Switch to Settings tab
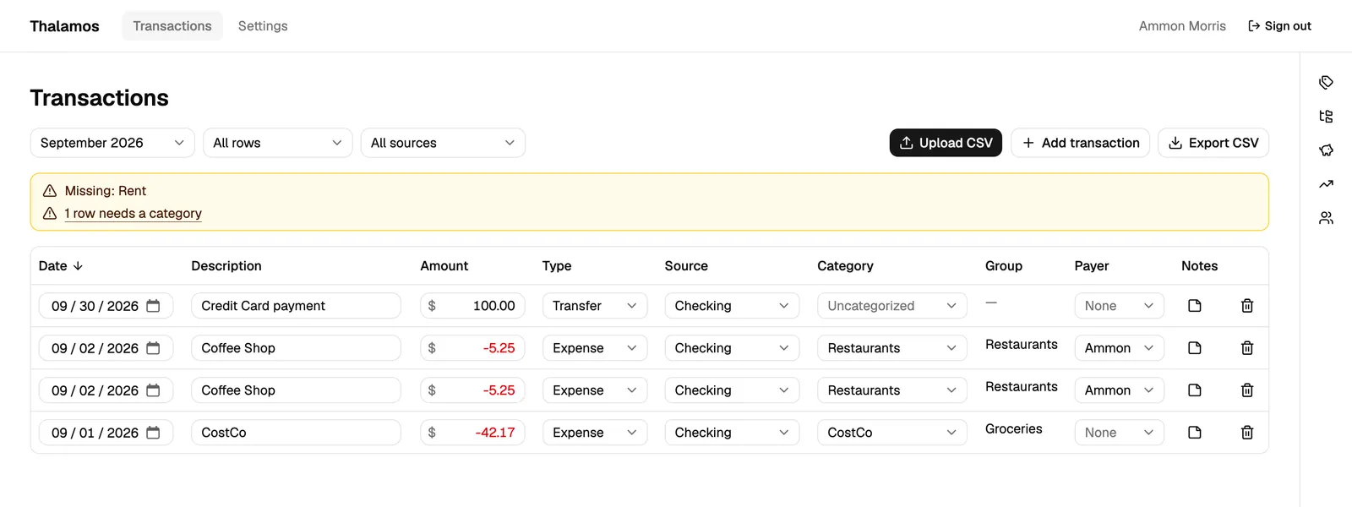The height and width of the screenshot is (507, 1352). pyautogui.click(x=263, y=26)
